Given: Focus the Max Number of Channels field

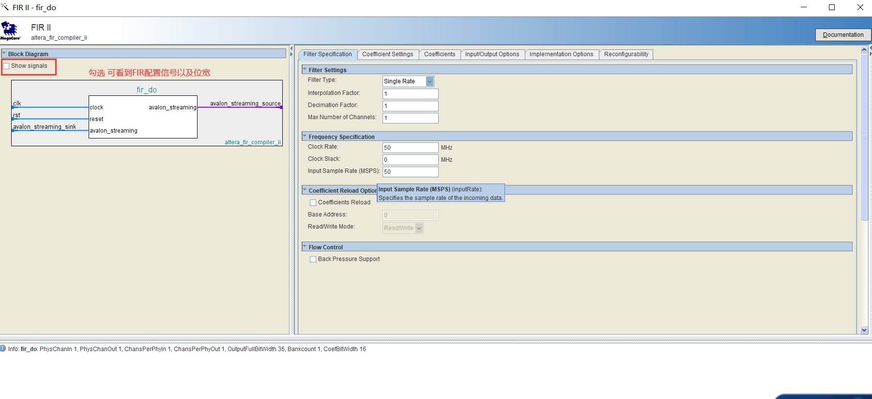Looking at the screenshot, I should (x=410, y=118).
